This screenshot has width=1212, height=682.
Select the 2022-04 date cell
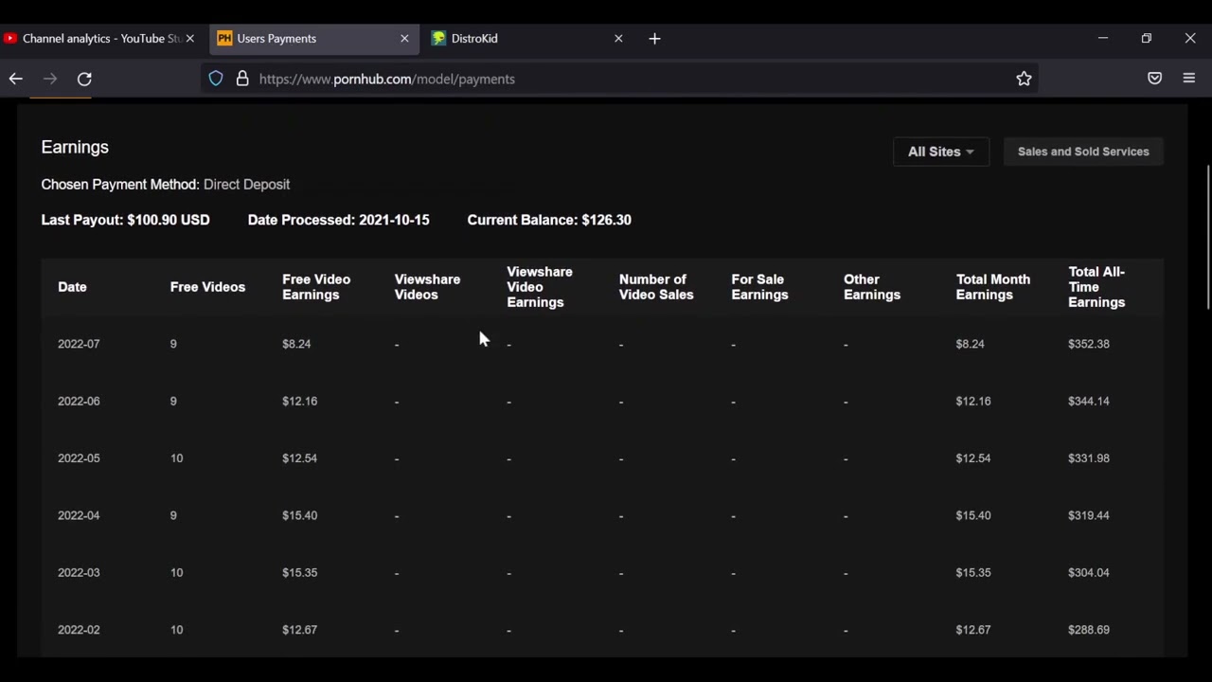(x=79, y=515)
